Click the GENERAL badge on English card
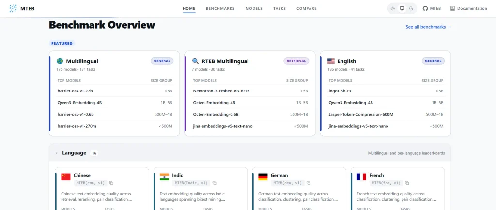 pos(433,61)
